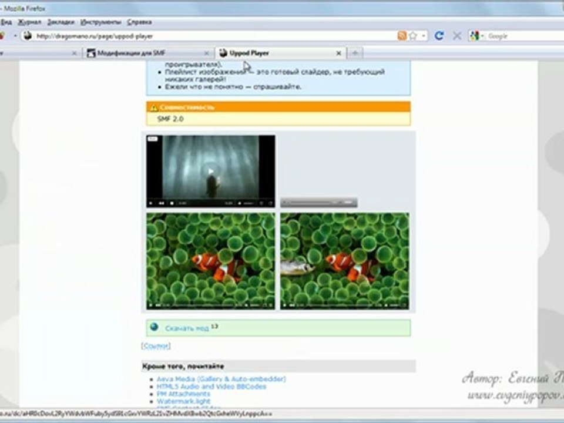564x423 pixels.
Task: Open the Инструменты menu
Action: point(100,22)
